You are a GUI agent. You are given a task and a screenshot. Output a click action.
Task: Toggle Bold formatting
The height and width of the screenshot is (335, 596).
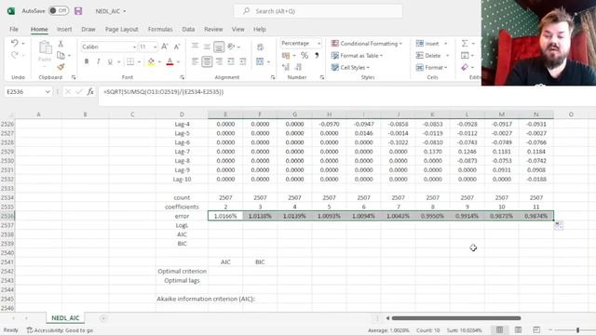(x=87, y=61)
